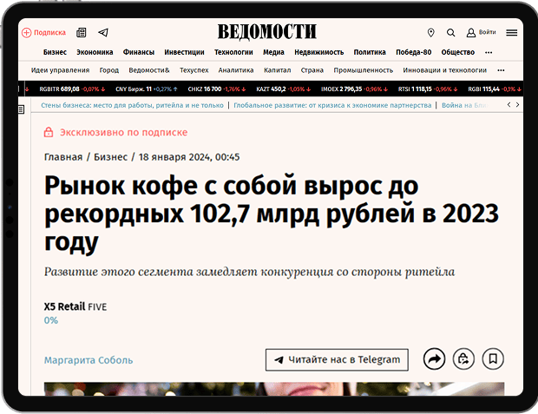Go to Ведомости& subsection
This screenshot has width=538, height=414.
coord(149,70)
